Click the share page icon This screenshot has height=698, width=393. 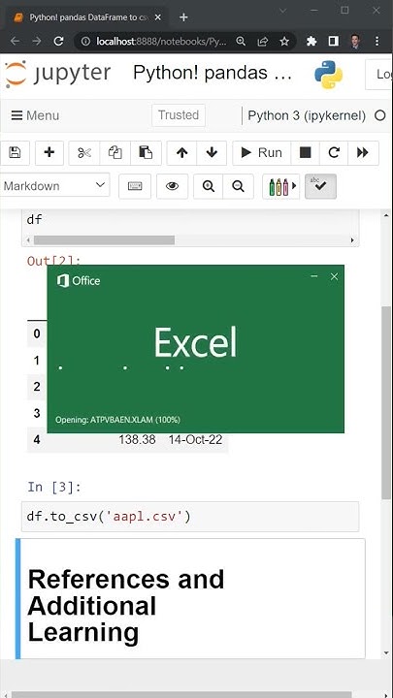pos(262,42)
